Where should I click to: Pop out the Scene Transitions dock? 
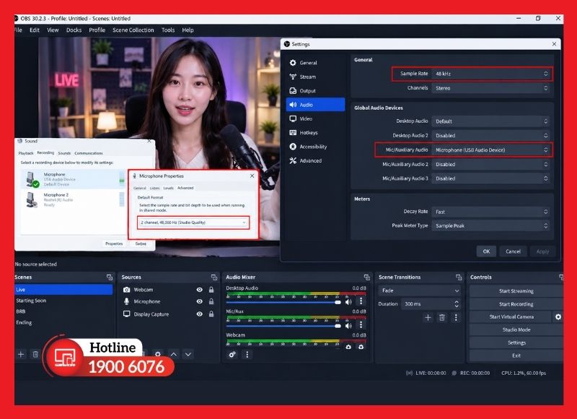tap(459, 277)
